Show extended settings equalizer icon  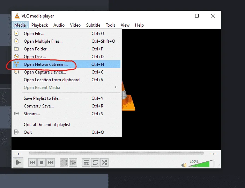point(73,162)
